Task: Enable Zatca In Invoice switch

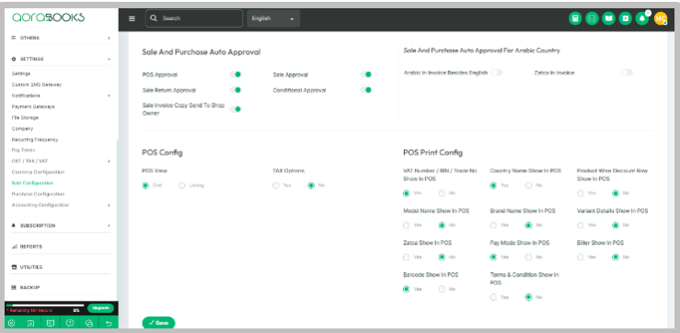Action: [x=627, y=73]
